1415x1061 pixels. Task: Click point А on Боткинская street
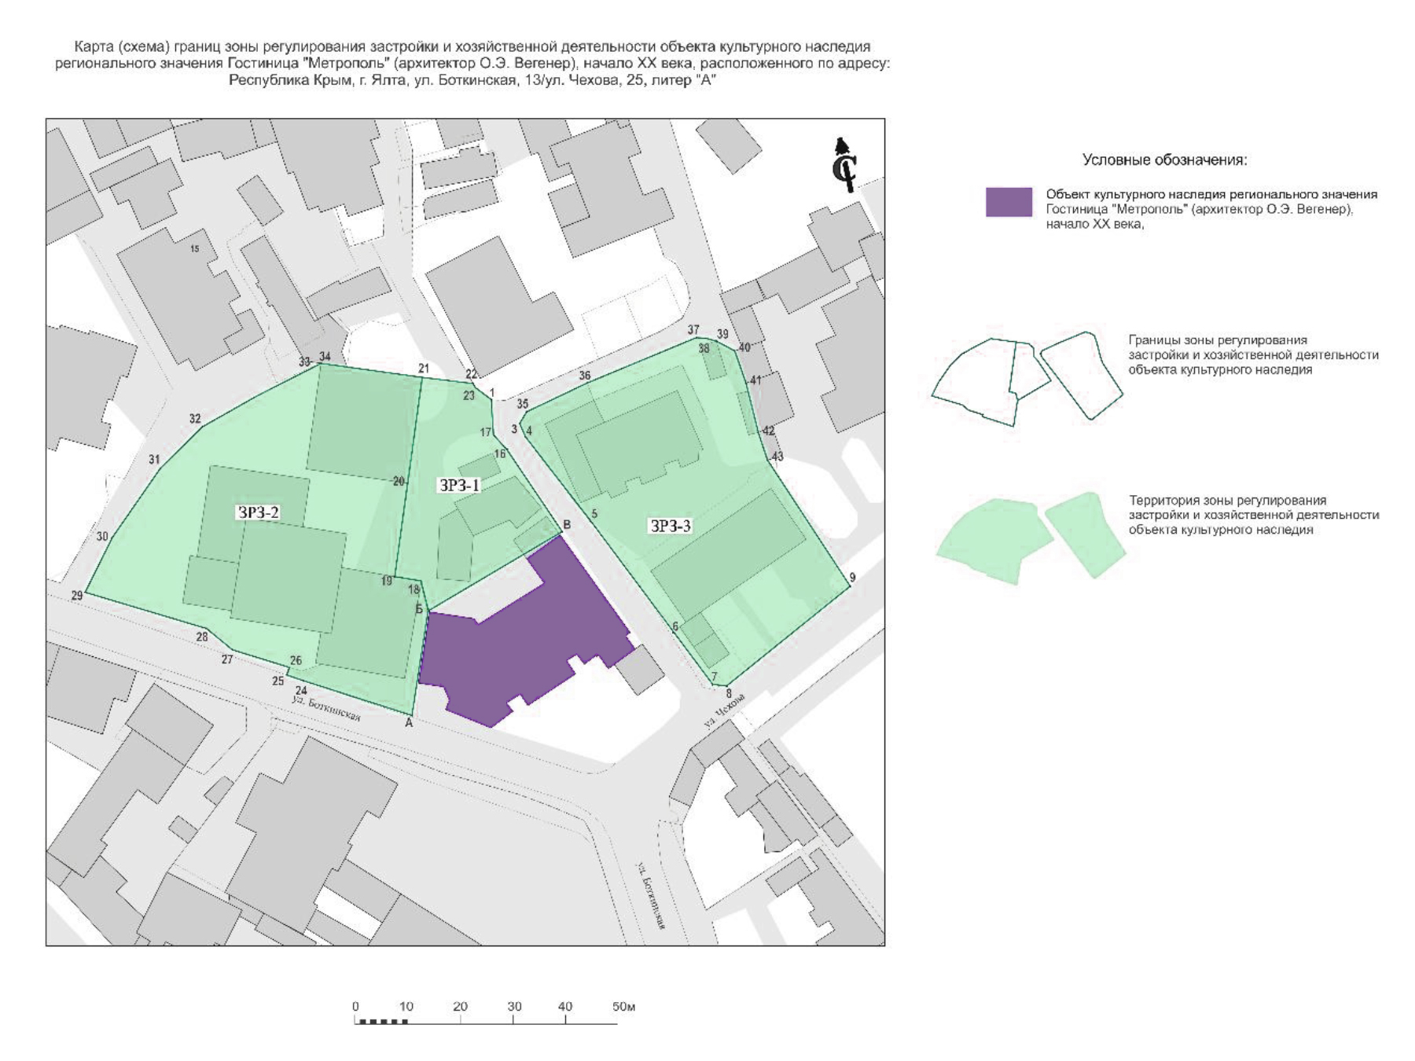pos(409,723)
